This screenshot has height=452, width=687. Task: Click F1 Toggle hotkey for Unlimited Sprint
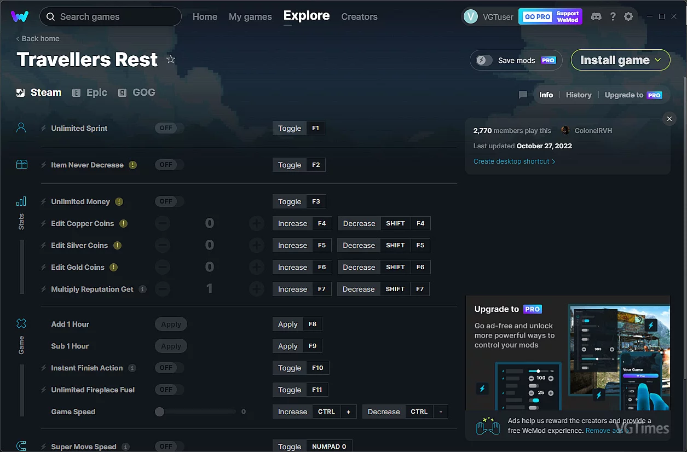tap(299, 128)
